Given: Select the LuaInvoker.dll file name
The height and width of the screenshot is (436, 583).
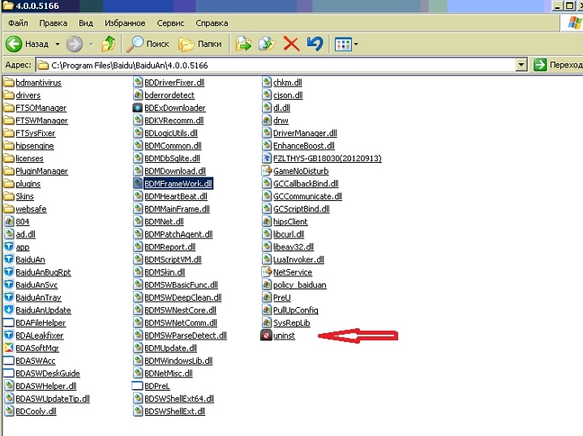Looking at the screenshot, I should coord(298,259).
